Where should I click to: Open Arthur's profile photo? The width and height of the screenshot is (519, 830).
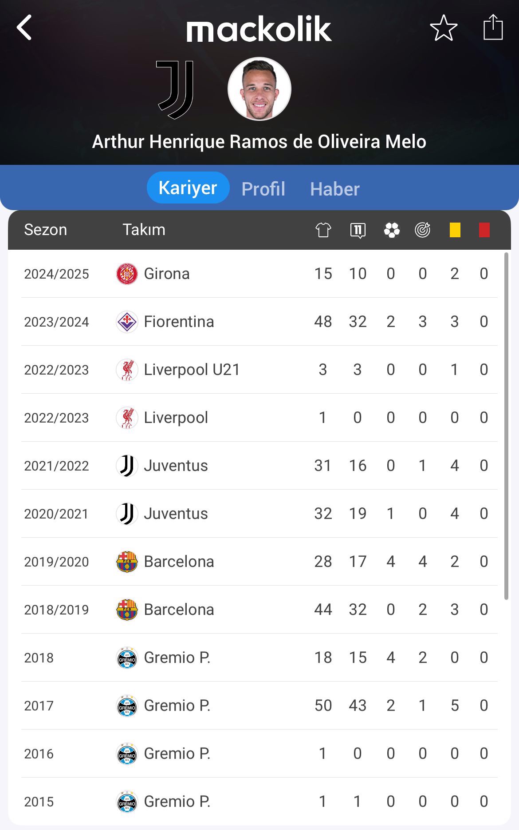(x=259, y=89)
